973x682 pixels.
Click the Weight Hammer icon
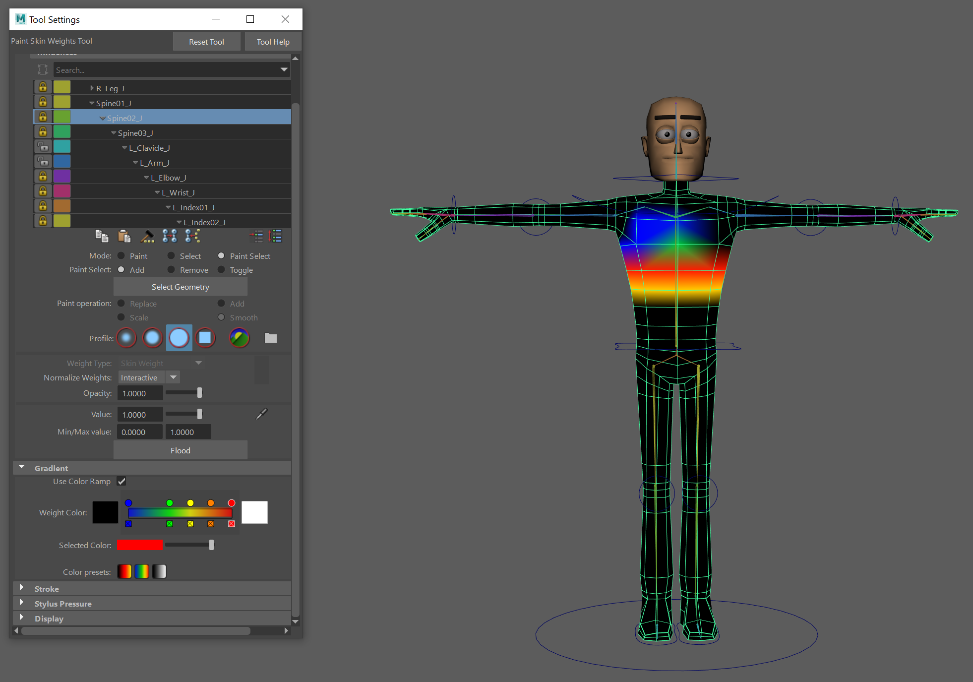click(147, 237)
